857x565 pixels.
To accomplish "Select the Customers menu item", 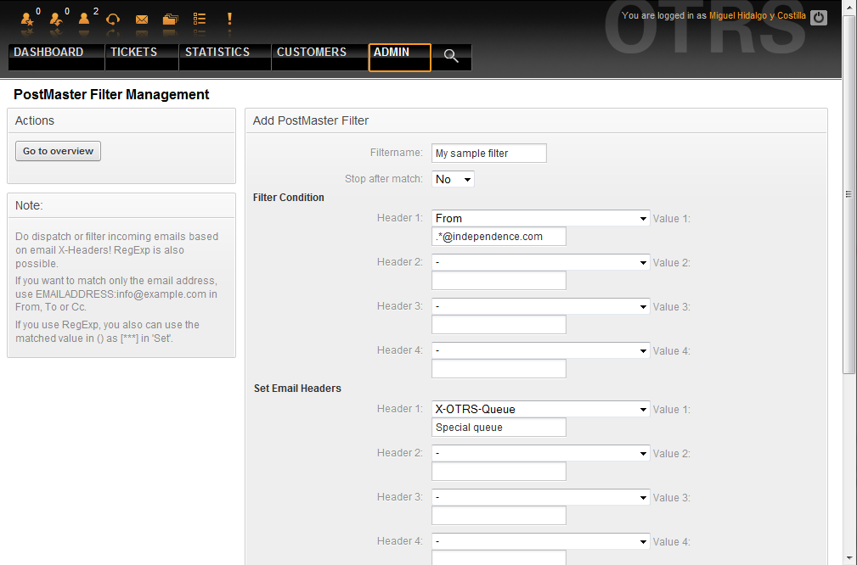I will click(x=312, y=53).
